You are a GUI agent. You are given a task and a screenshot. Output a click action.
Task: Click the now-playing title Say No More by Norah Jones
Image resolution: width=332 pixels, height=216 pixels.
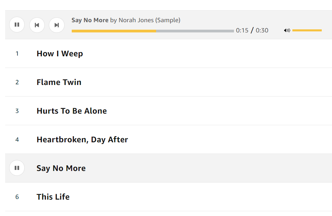126,20
